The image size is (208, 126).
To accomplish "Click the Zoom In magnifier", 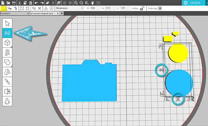I will (x=76, y=3).
